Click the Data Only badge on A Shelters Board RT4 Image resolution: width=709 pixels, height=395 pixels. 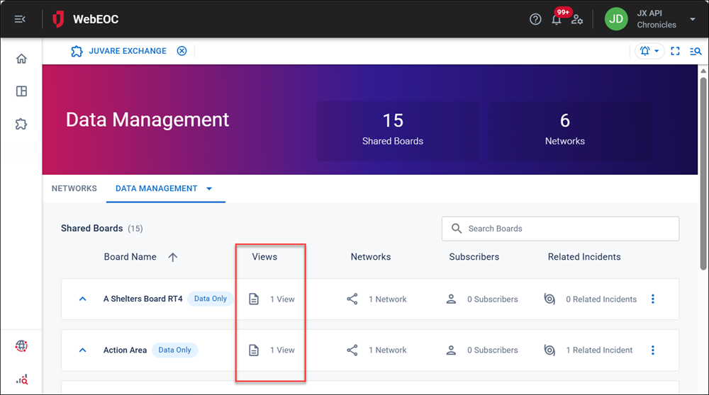click(211, 299)
